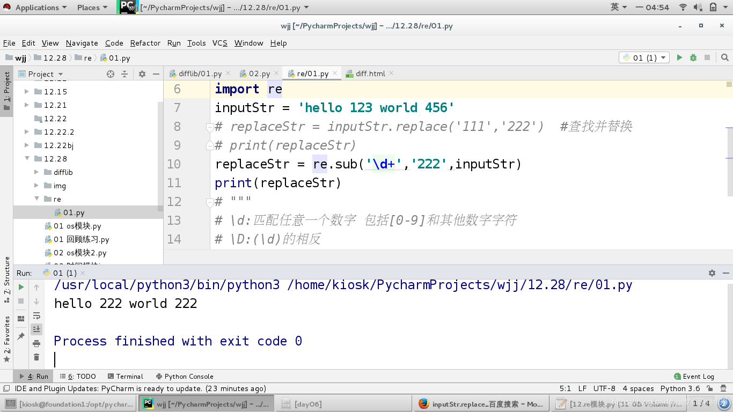Viewport: 733px width, 412px height.
Task: Open the Python Console tool window
Action: [x=184, y=377]
